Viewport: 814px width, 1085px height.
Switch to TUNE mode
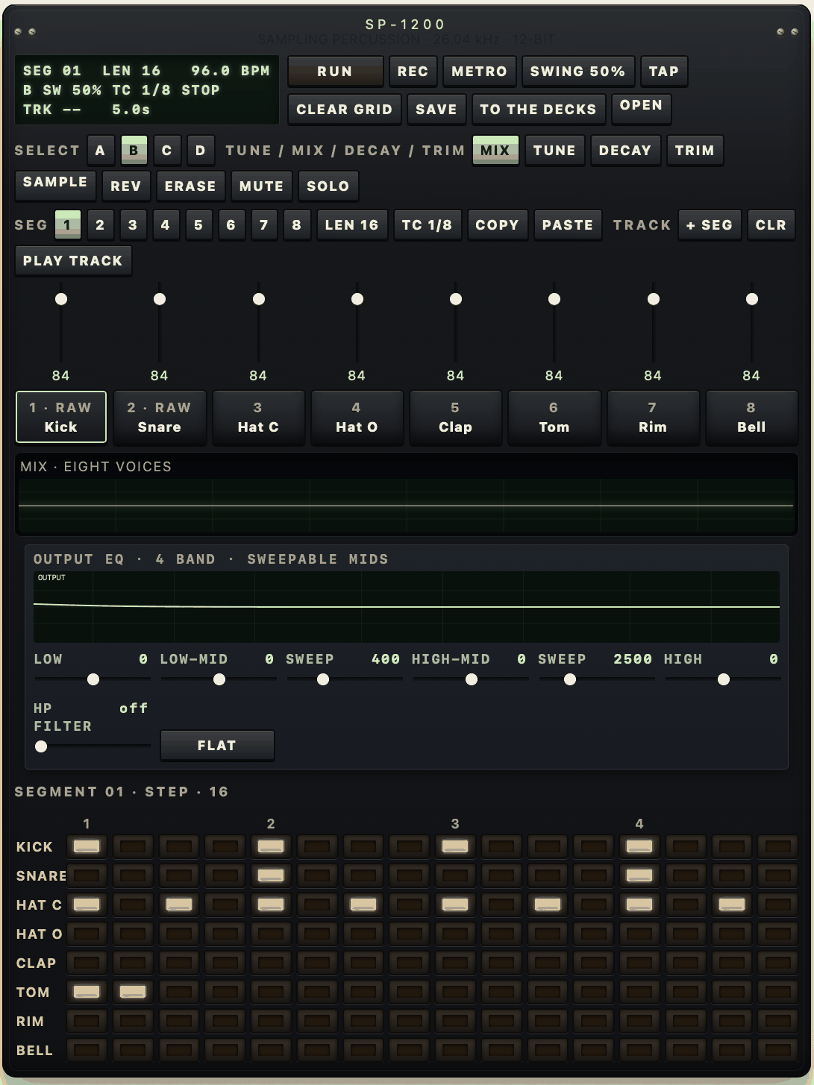pos(554,150)
